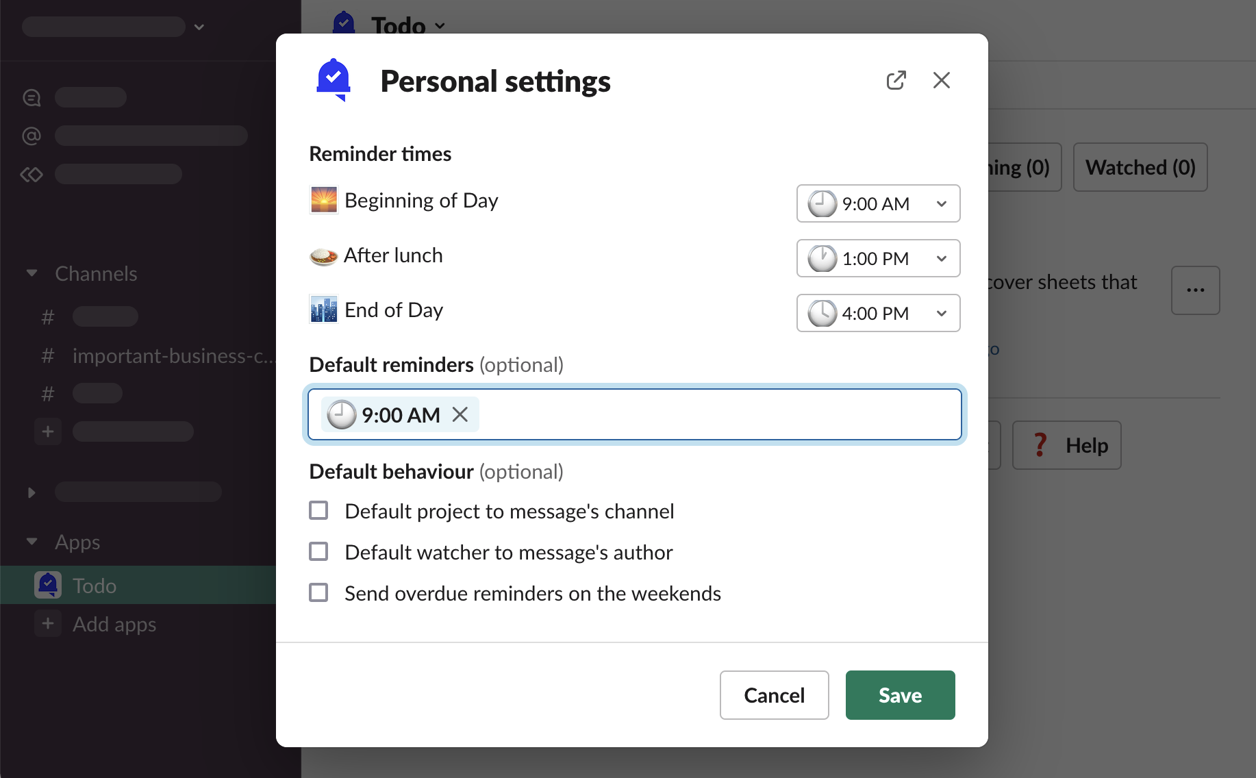The height and width of the screenshot is (778, 1256).
Task: Click the Save button
Action: pyautogui.click(x=900, y=695)
